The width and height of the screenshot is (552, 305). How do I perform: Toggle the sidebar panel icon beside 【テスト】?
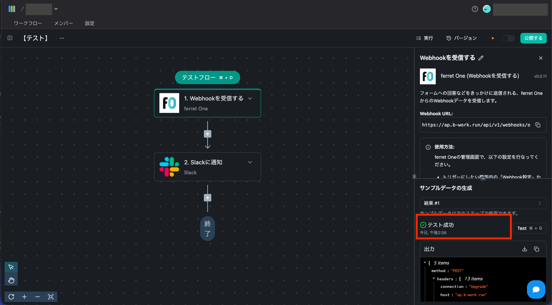point(10,38)
